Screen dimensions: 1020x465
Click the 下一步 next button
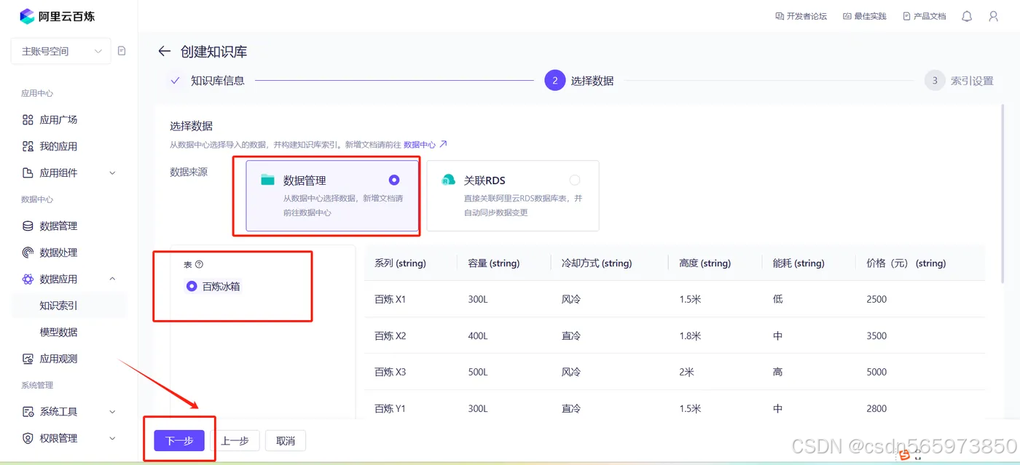[x=179, y=440]
